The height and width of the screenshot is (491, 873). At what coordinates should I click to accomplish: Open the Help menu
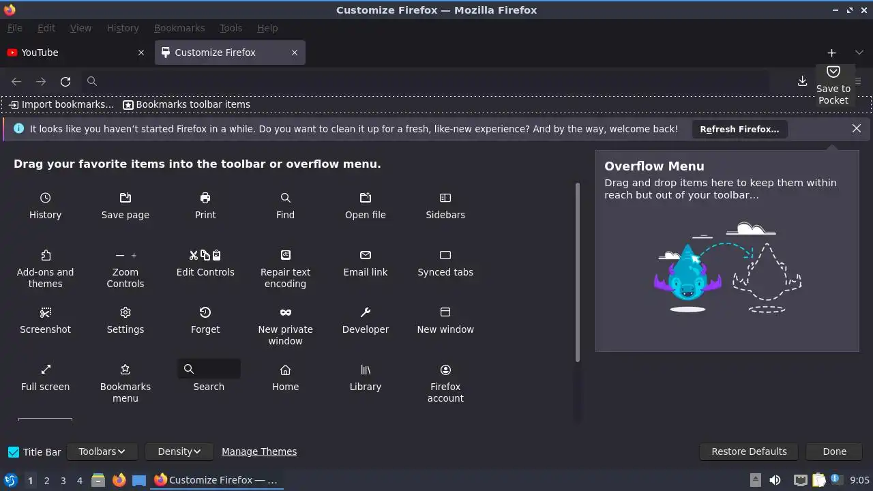tap(267, 28)
